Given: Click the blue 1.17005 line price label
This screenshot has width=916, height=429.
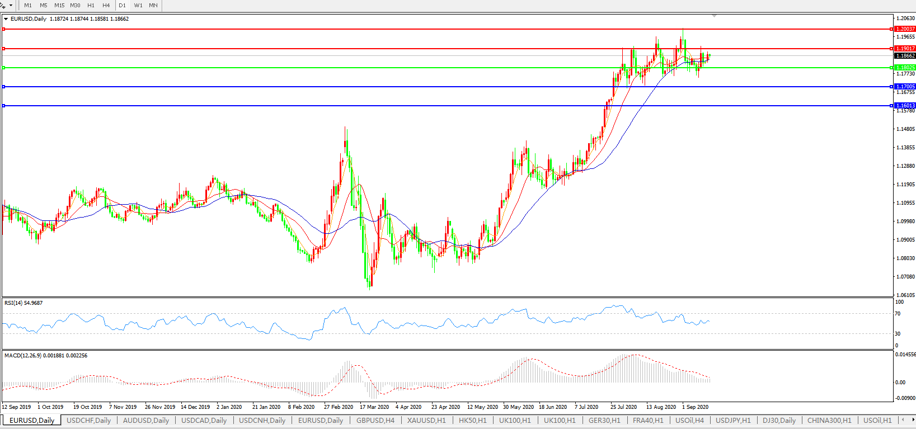Looking at the screenshot, I should point(905,87).
